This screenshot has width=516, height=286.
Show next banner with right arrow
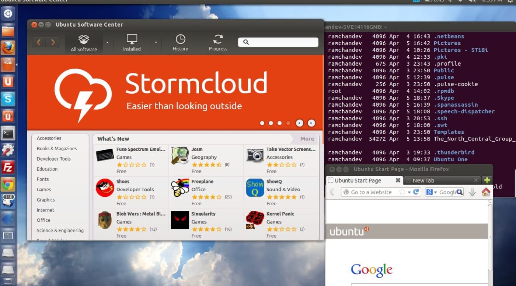[x=311, y=123]
